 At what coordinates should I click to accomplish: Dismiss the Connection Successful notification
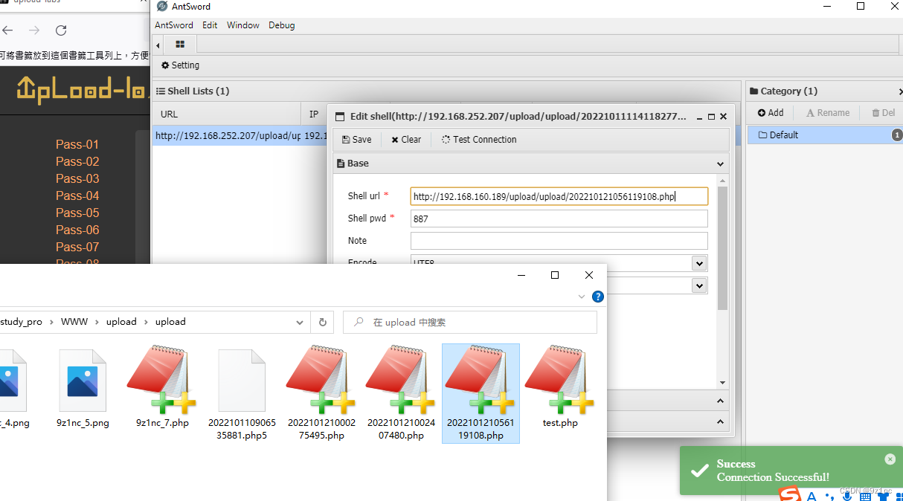pyautogui.click(x=890, y=459)
